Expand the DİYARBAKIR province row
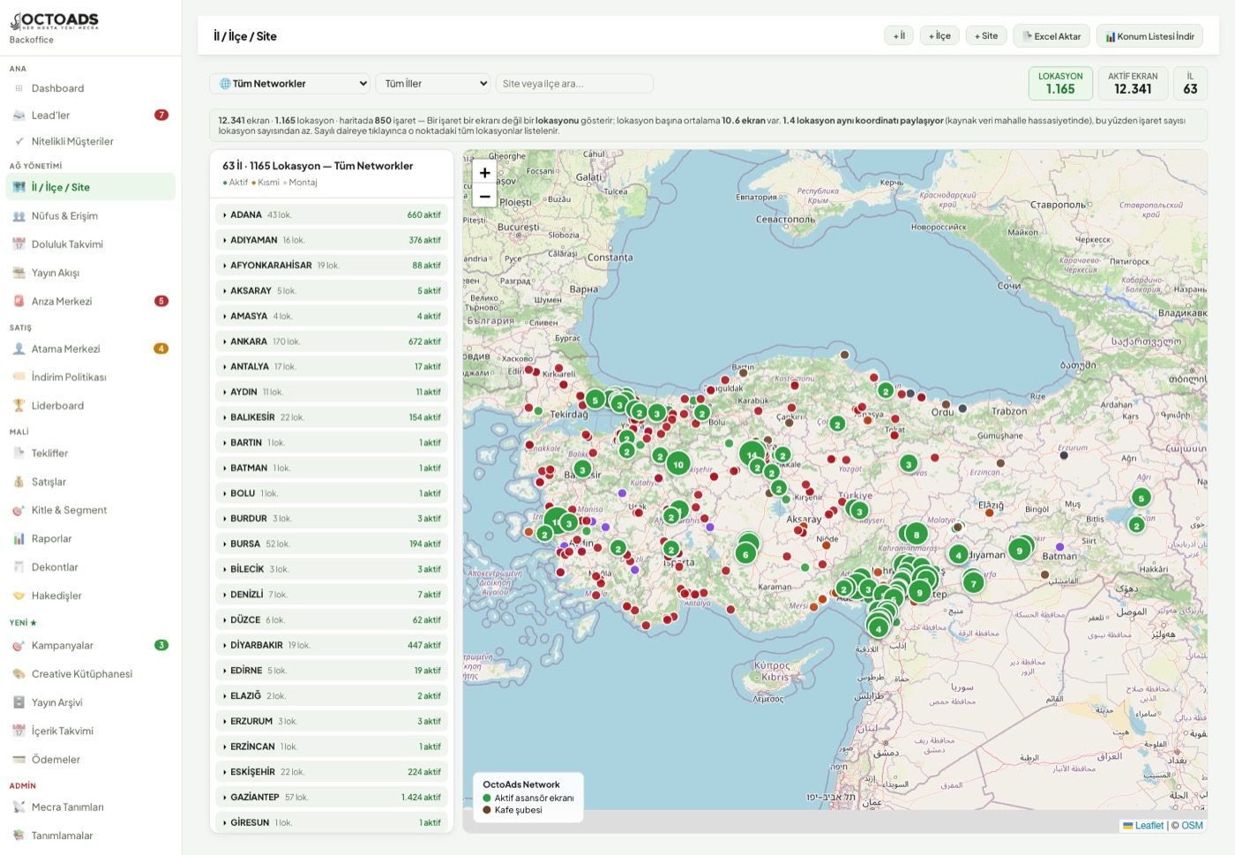The image size is (1235, 855). coord(332,645)
